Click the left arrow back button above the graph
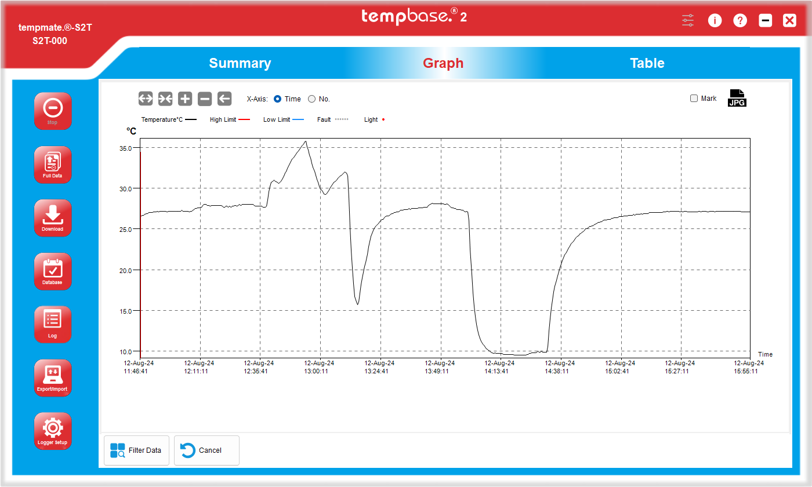Viewport: 812px width, 487px height. click(224, 99)
